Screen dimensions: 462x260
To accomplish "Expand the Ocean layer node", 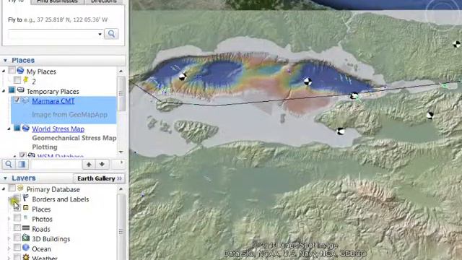I will pos(9,248).
